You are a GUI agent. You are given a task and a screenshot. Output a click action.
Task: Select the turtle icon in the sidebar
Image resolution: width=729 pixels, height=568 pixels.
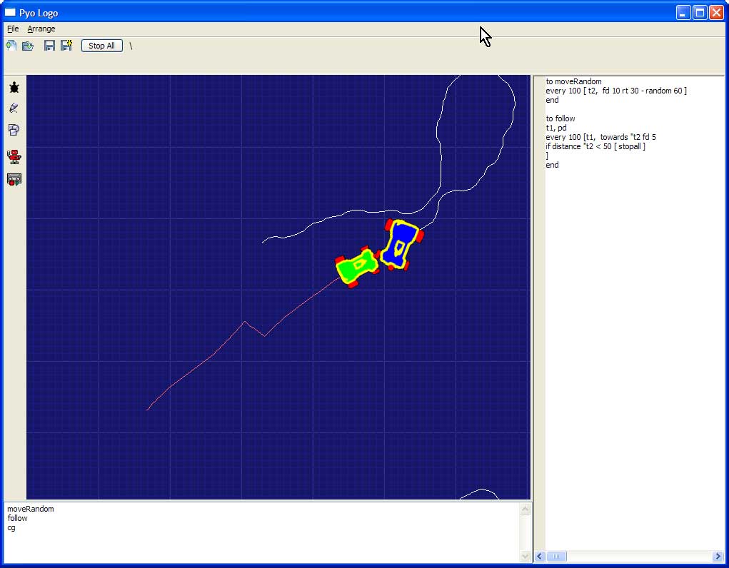(14, 88)
